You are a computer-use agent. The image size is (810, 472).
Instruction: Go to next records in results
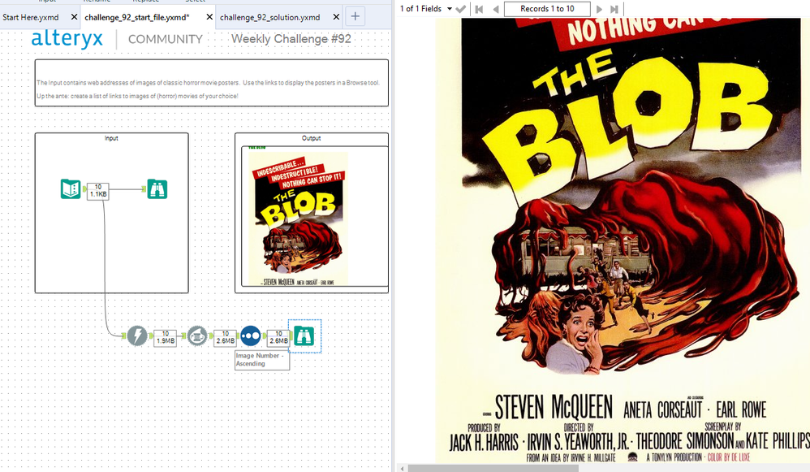tap(599, 9)
